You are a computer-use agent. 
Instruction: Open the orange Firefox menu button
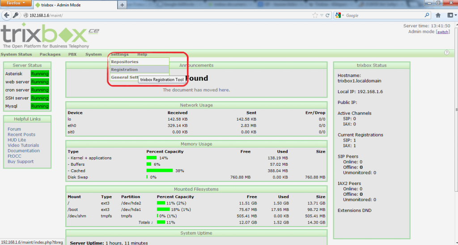(x=17, y=3)
